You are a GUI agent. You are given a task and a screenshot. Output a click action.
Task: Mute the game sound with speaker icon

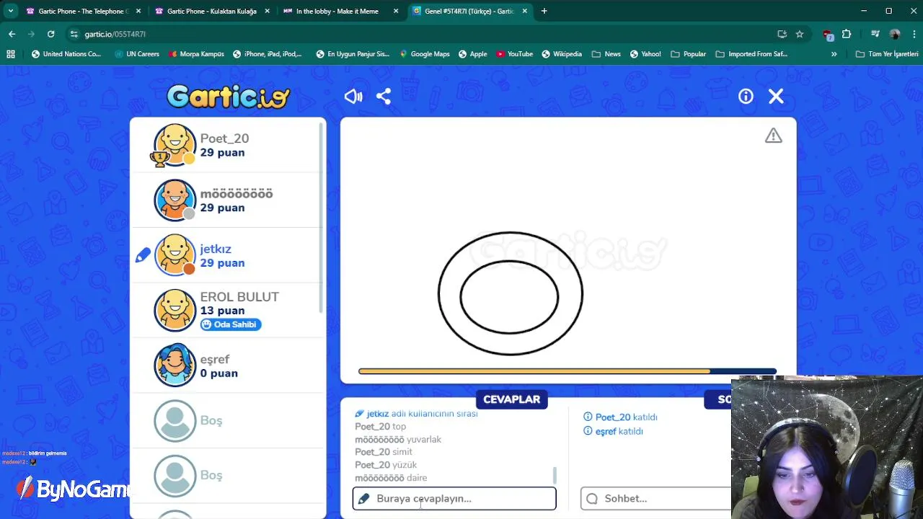[353, 97]
